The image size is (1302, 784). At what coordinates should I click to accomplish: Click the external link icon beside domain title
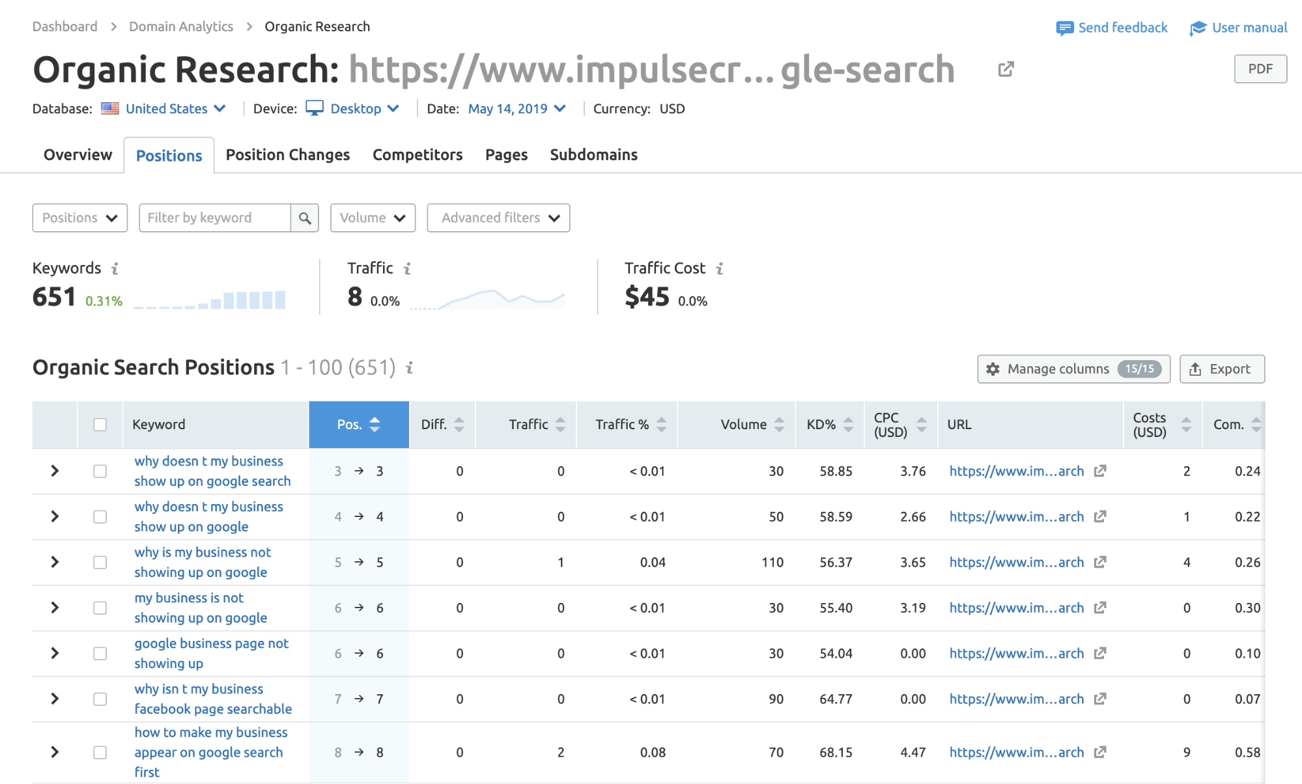click(1006, 69)
